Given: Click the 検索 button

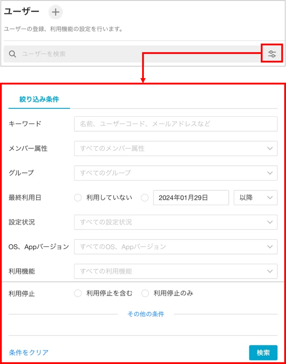Looking at the screenshot, I should coord(263,353).
